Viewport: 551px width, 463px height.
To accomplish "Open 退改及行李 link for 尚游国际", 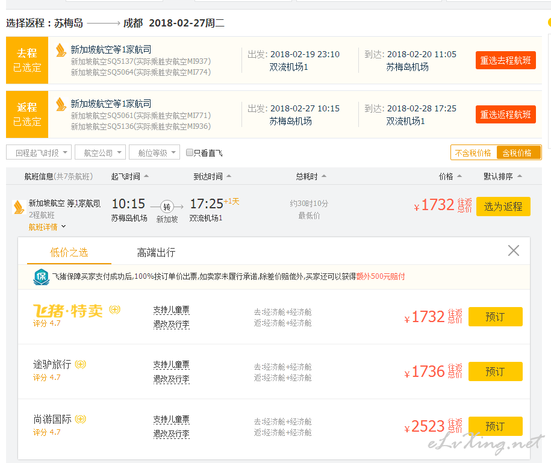I will coord(172,434).
